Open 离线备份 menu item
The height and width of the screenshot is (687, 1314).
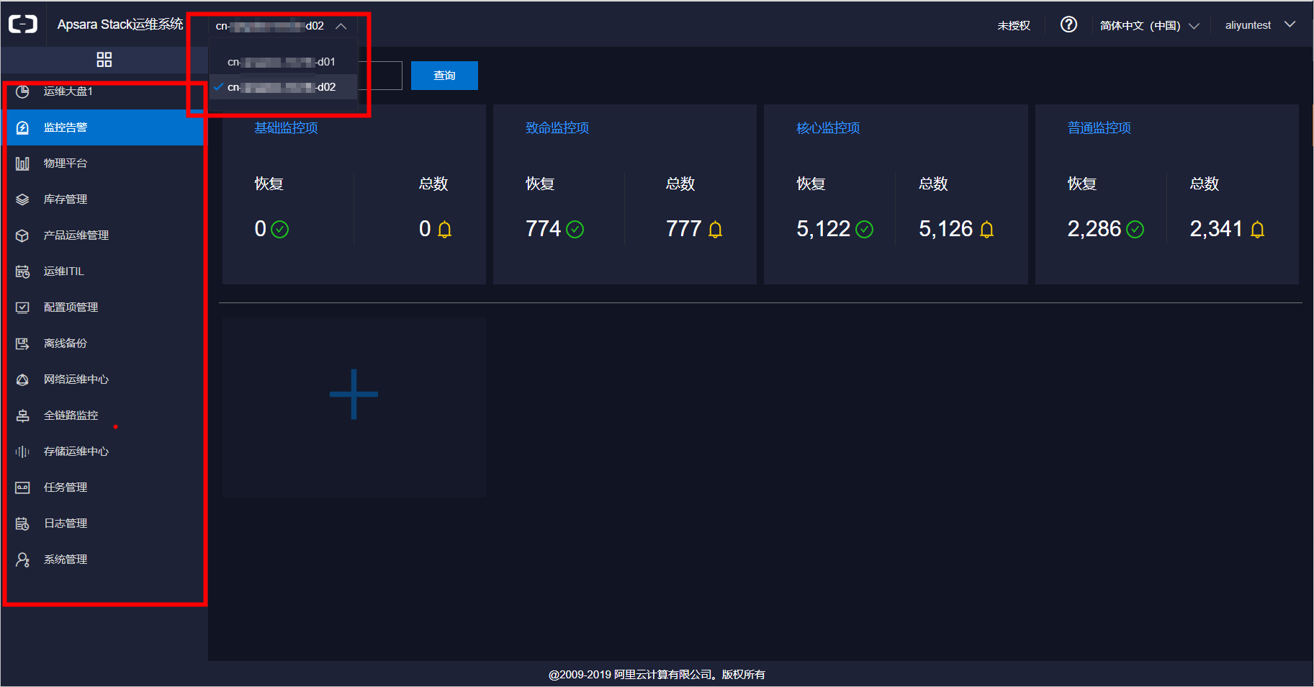[104, 343]
